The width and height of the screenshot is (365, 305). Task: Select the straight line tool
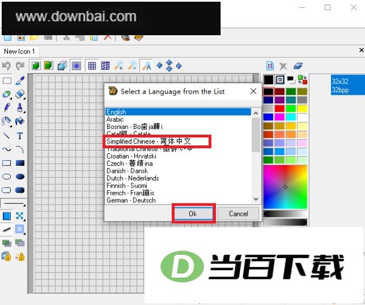pyautogui.click(x=7, y=135)
